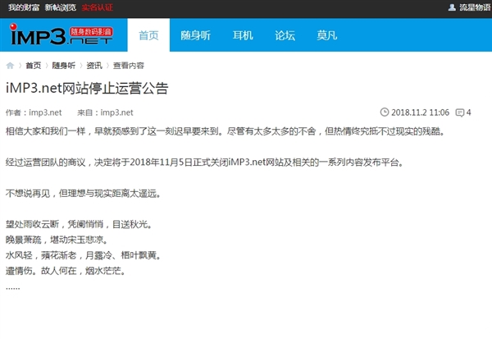The image size is (492, 339).
Task: Switch to the 随身听 navigation tab
Action: (195, 34)
